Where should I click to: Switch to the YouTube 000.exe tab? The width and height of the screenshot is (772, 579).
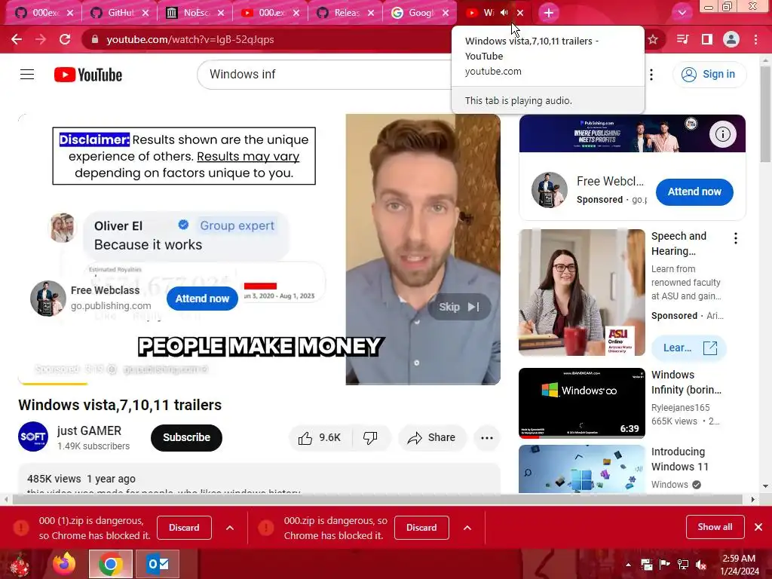point(271,13)
